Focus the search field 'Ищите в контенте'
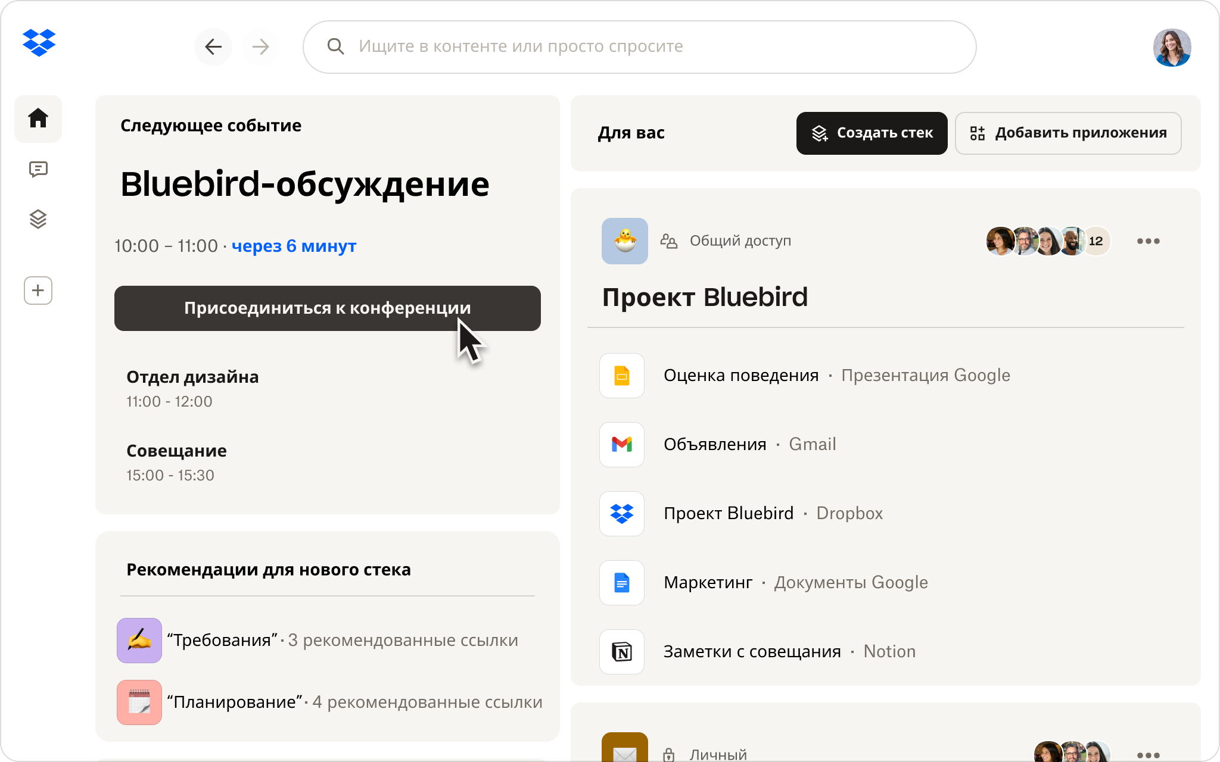The width and height of the screenshot is (1220, 762). click(x=639, y=46)
